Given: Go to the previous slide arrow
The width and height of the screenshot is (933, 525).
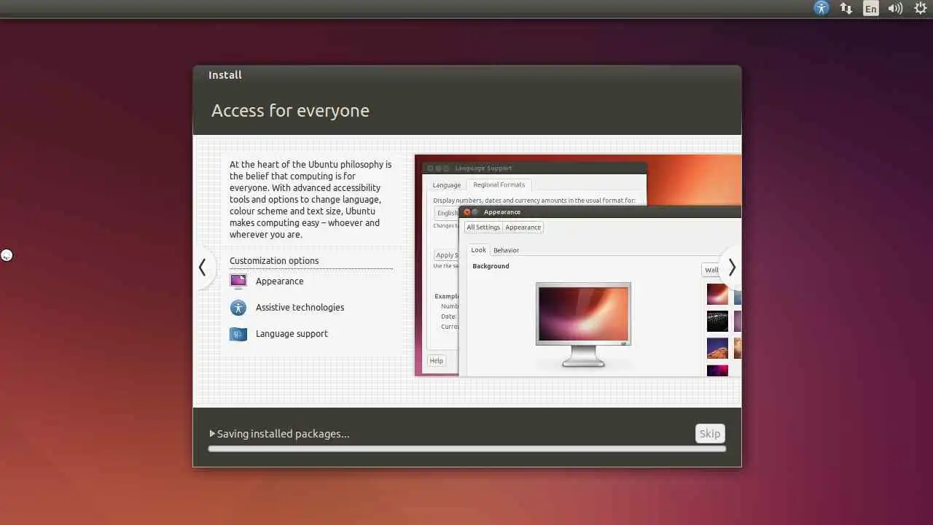Looking at the screenshot, I should click(x=203, y=268).
